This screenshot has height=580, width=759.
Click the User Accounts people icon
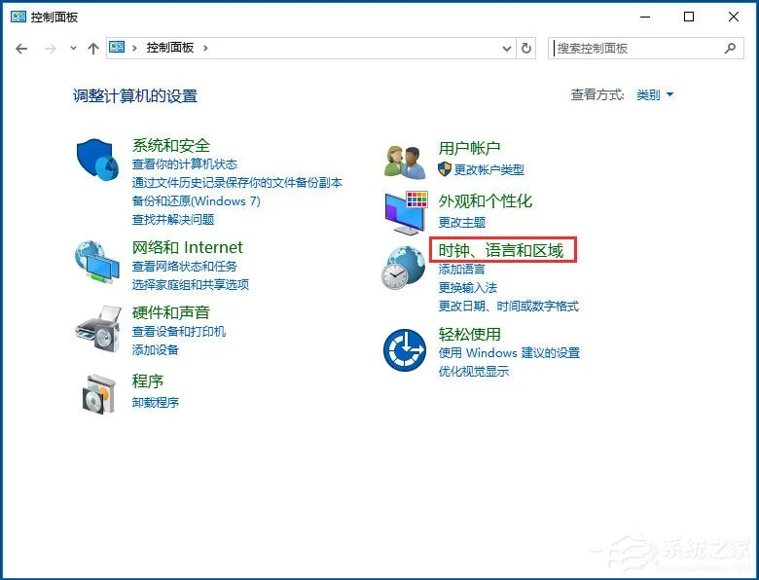tap(405, 161)
